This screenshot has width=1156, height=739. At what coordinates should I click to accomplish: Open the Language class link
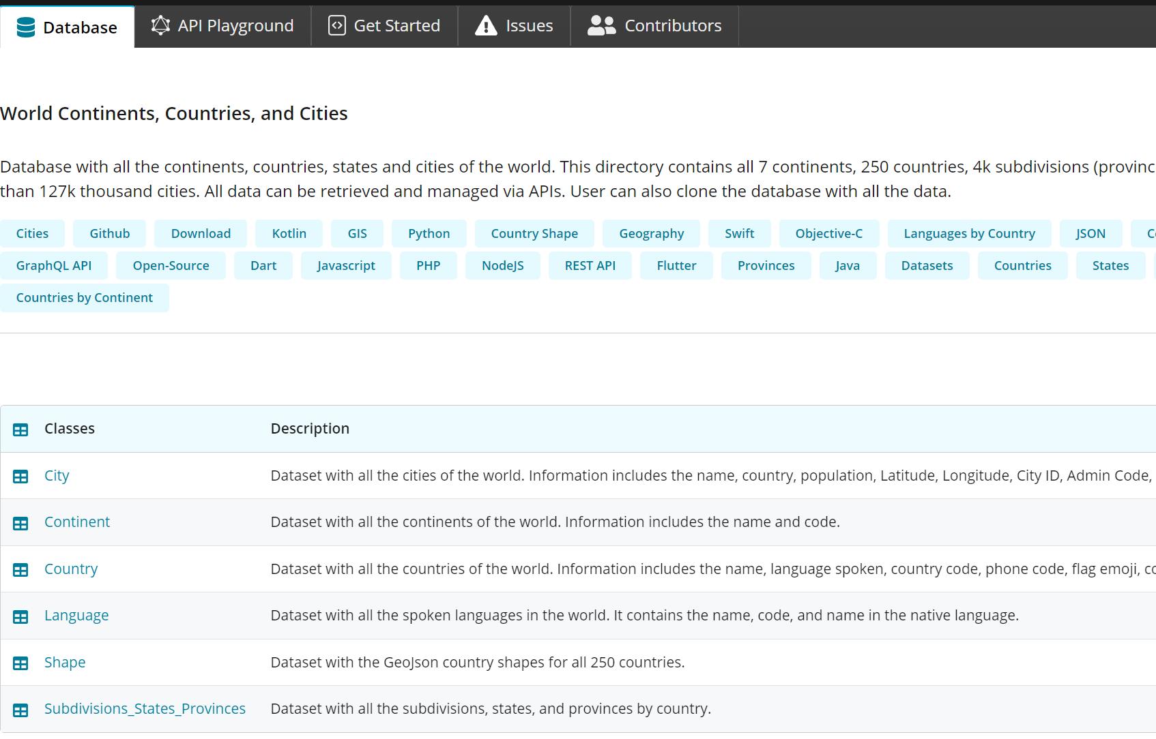[76, 616]
